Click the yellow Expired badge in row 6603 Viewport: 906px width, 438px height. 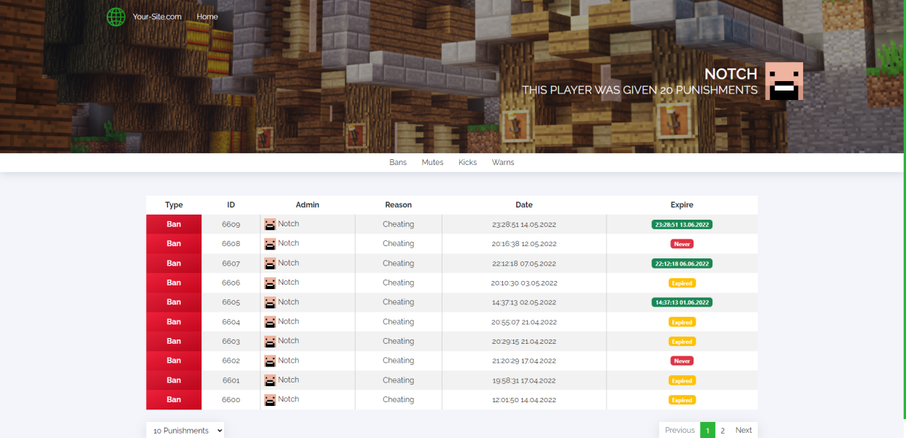[682, 342]
